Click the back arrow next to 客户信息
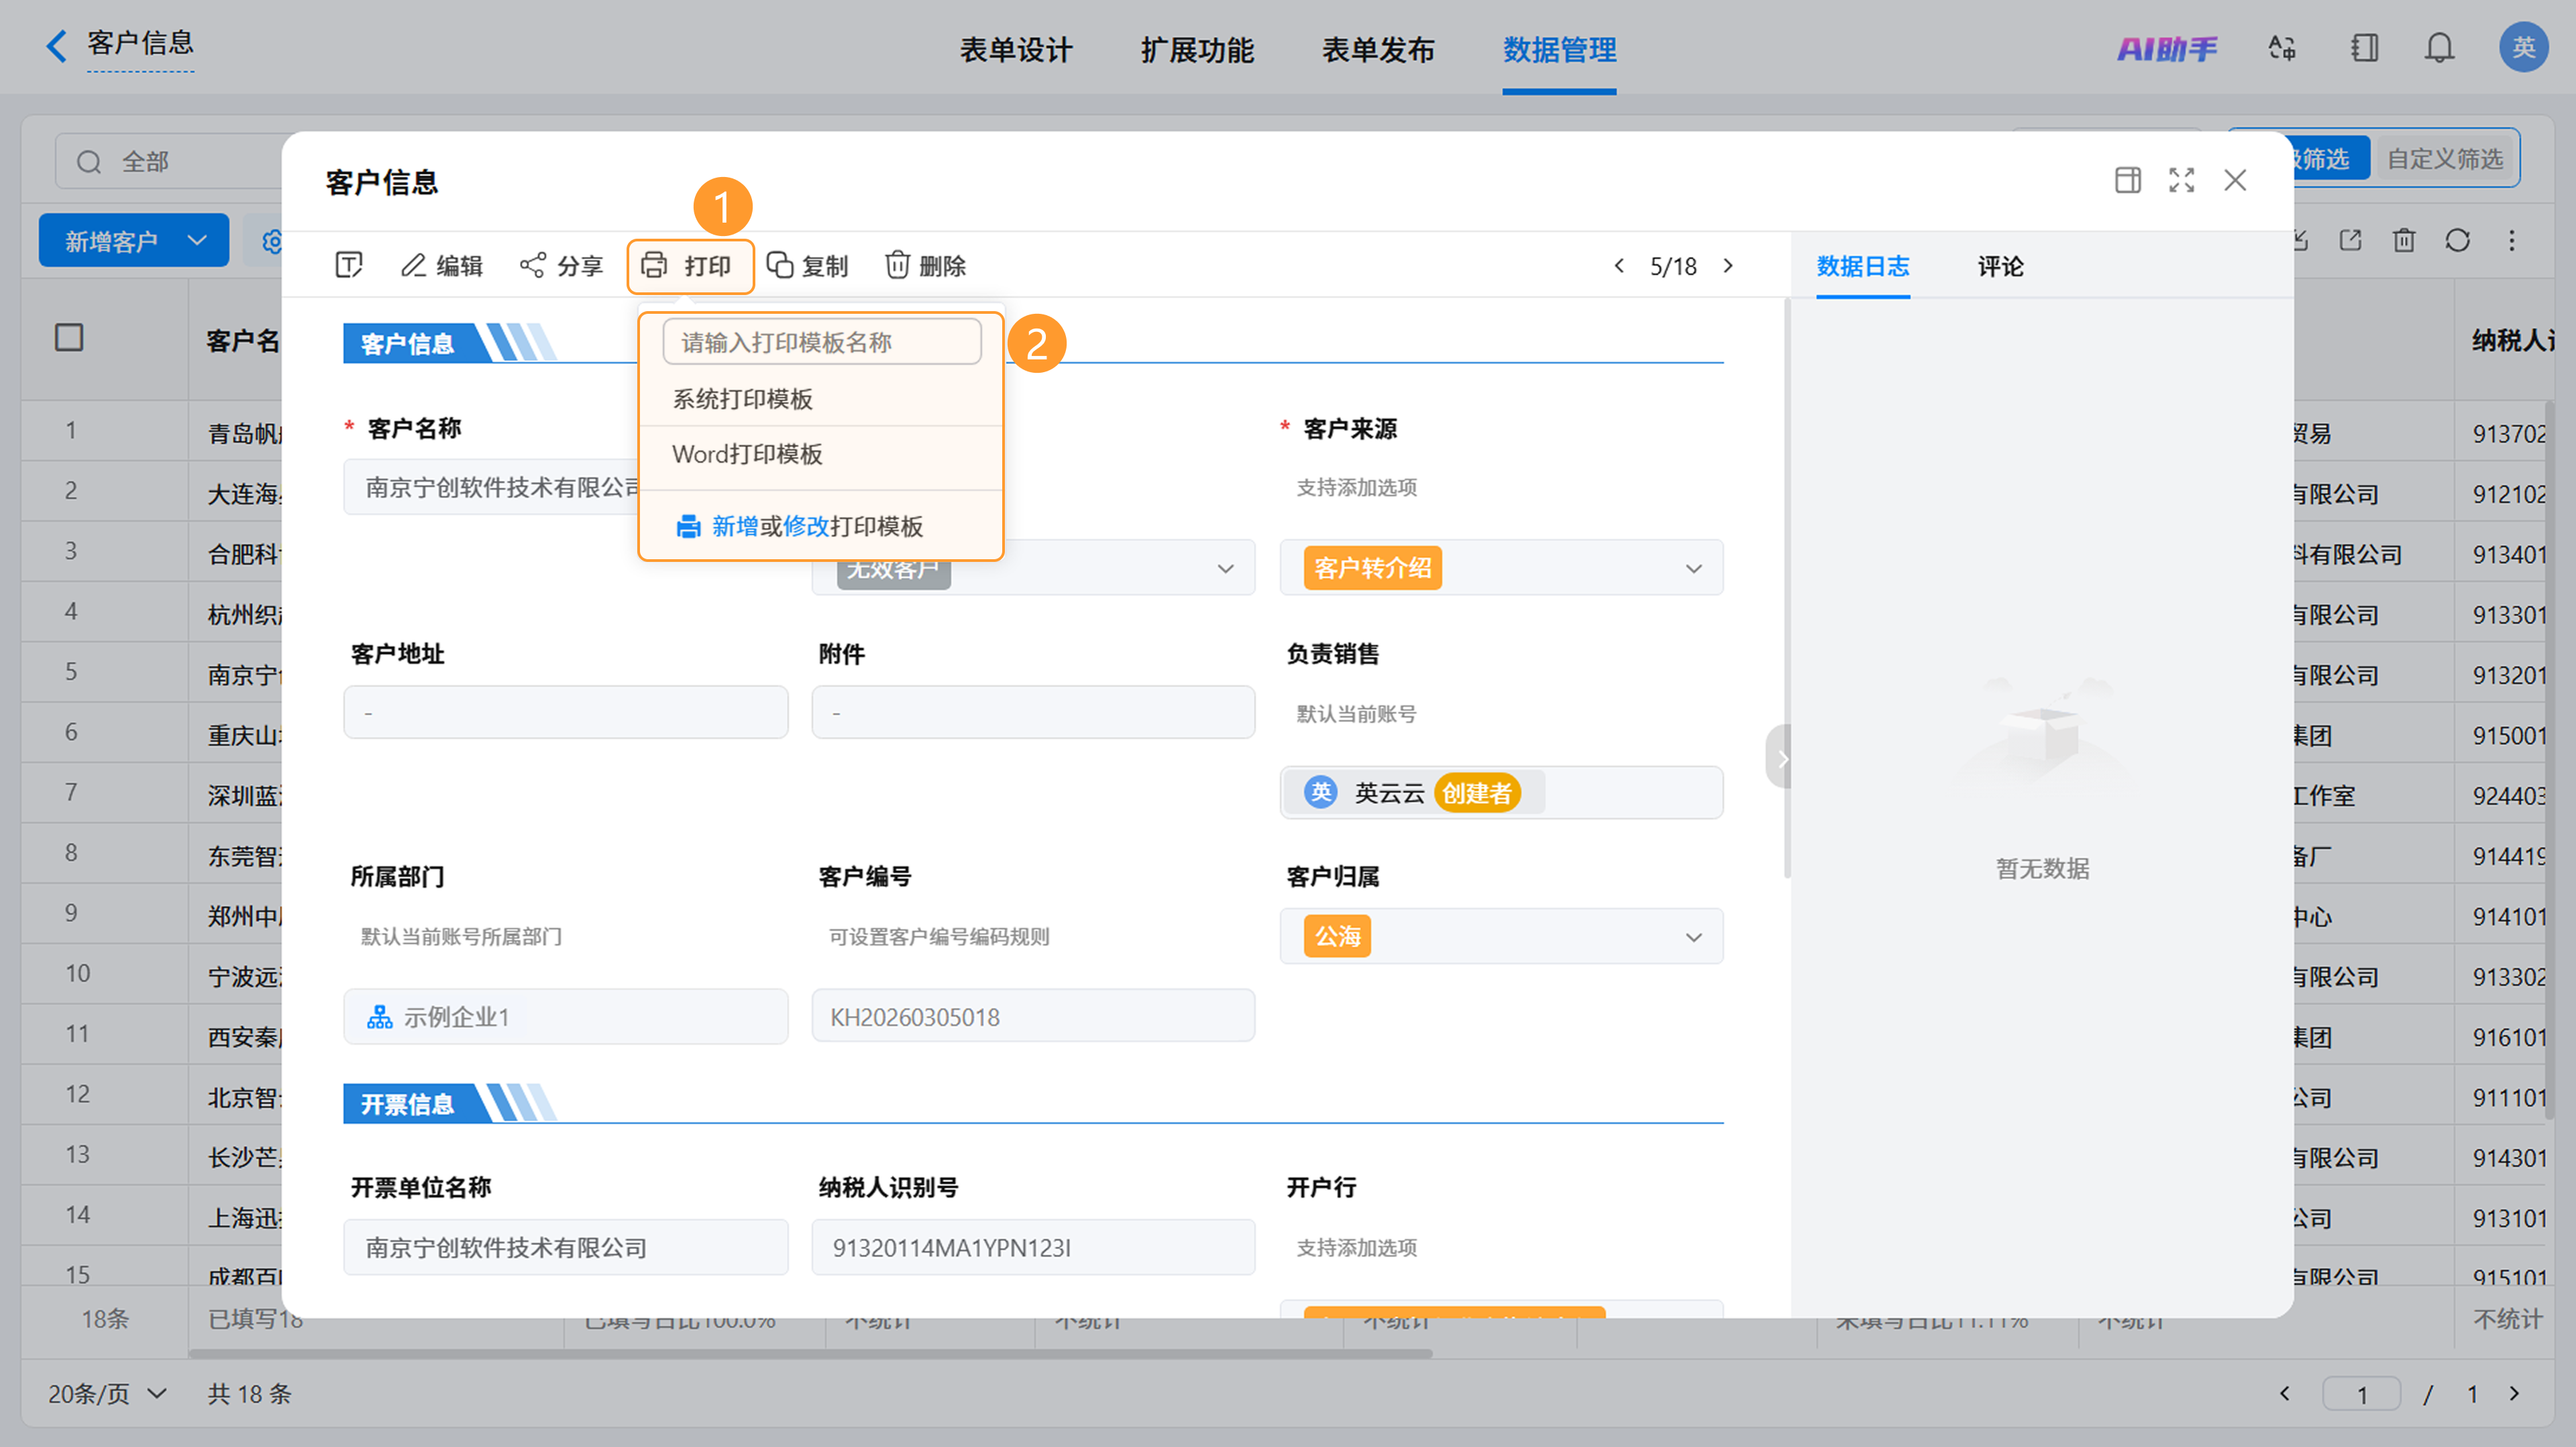Viewport: 2576px width, 1447px height. click(x=57, y=46)
